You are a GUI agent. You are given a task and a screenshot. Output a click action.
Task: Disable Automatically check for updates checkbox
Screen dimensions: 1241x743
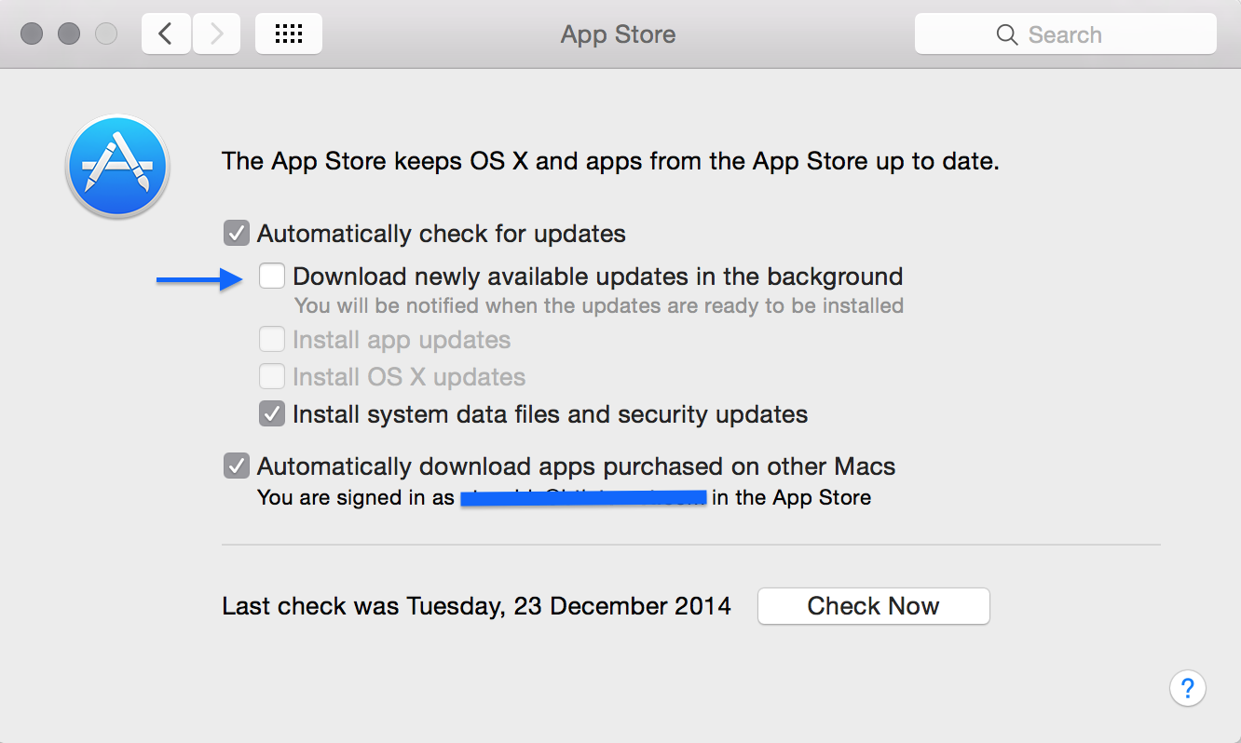tap(237, 233)
